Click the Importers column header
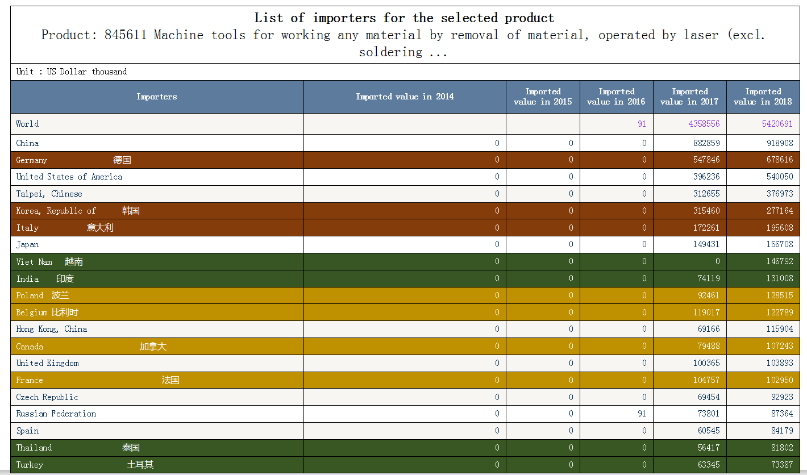The image size is (807, 475). [x=157, y=97]
